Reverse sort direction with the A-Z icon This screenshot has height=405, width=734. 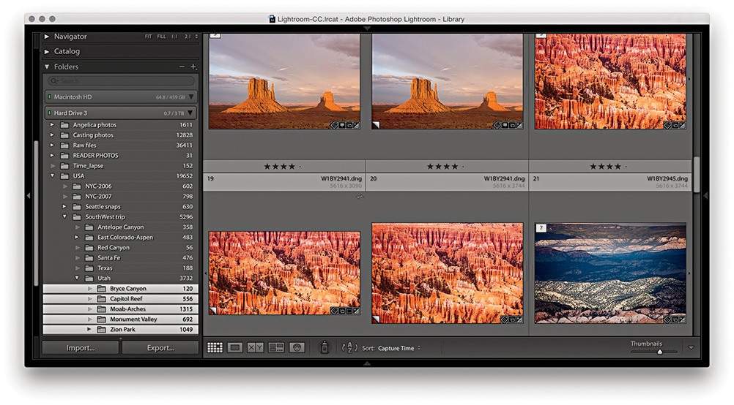[x=349, y=348]
